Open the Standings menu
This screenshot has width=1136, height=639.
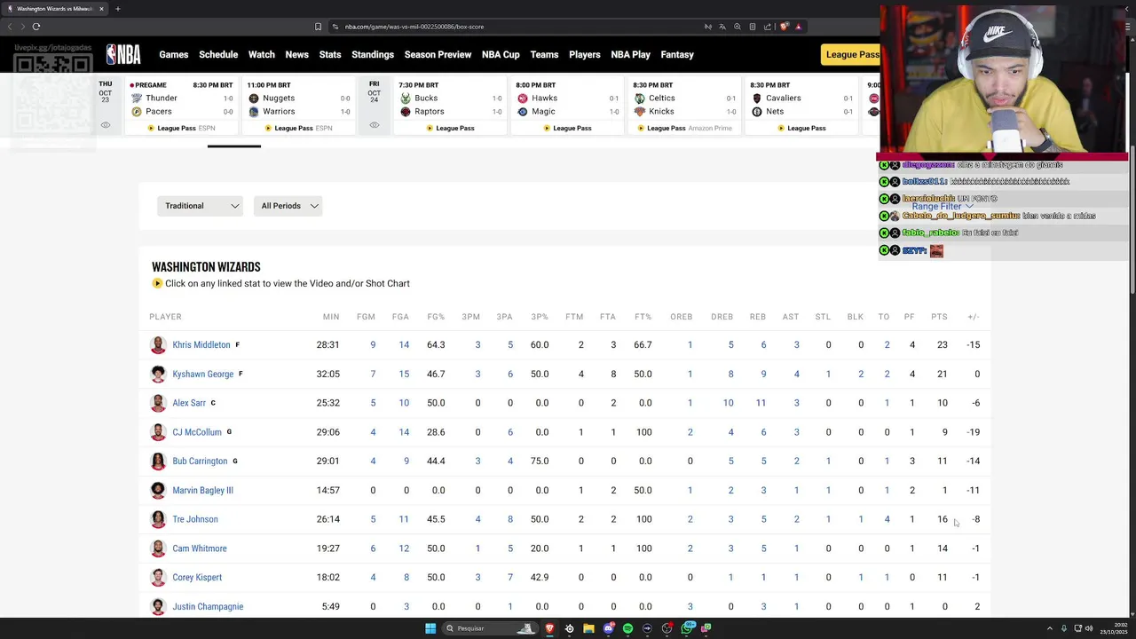[373, 55]
